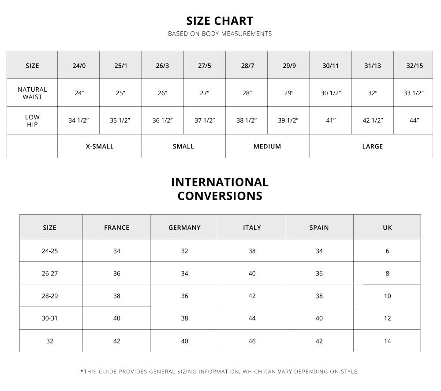Image resolution: width=441 pixels, height=391 pixels.
Task: Click the NATURAL WAIST row label
Action: (x=32, y=93)
